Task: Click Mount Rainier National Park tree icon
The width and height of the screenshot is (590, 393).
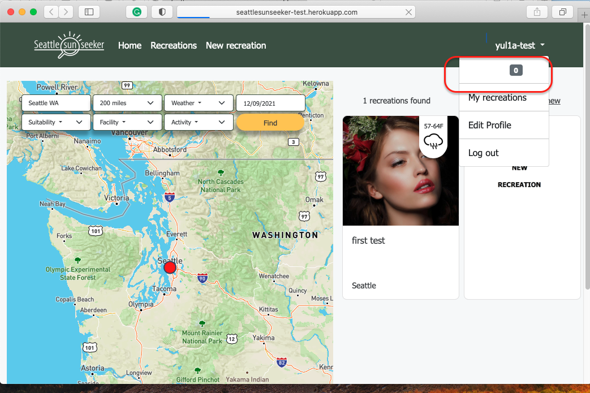Action: [202, 323]
